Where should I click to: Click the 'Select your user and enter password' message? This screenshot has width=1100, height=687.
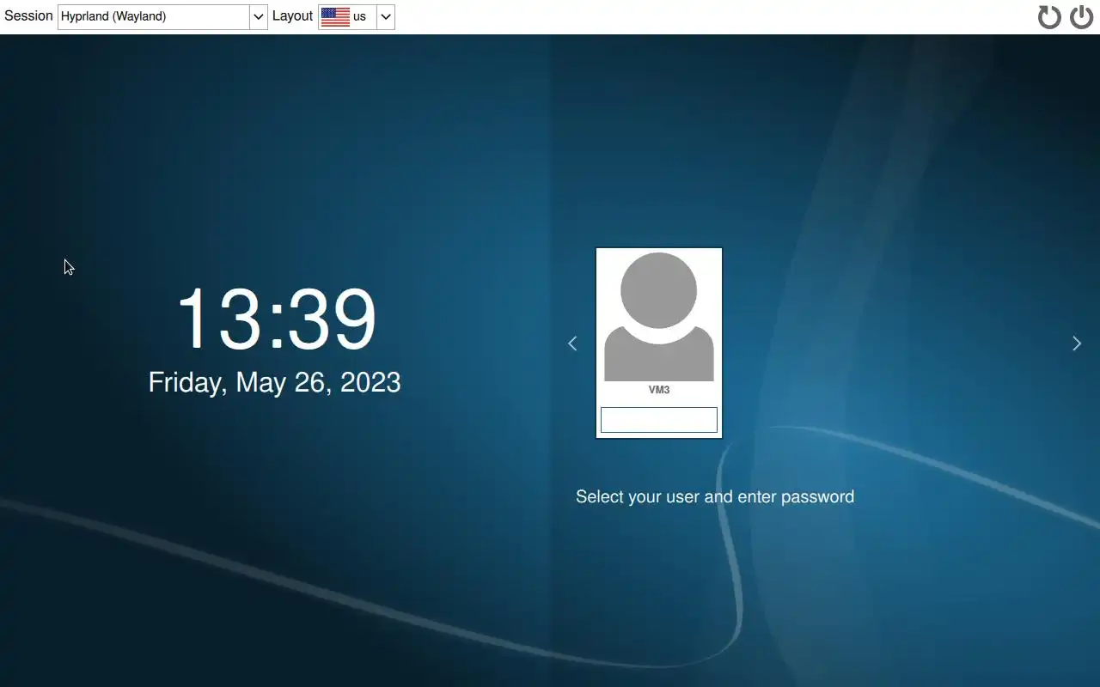tap(715, 496)
